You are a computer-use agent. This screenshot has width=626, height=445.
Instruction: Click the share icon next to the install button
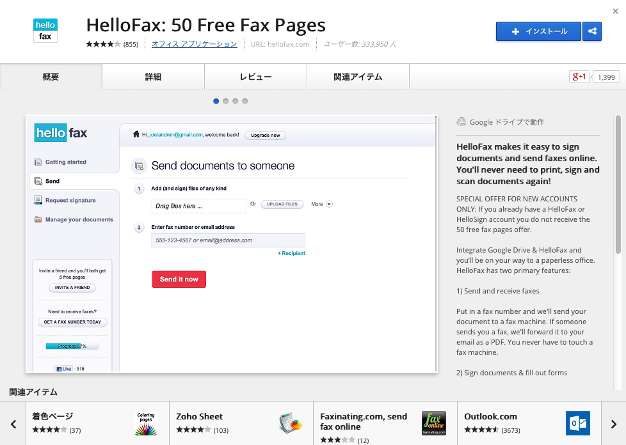point(591,31)
